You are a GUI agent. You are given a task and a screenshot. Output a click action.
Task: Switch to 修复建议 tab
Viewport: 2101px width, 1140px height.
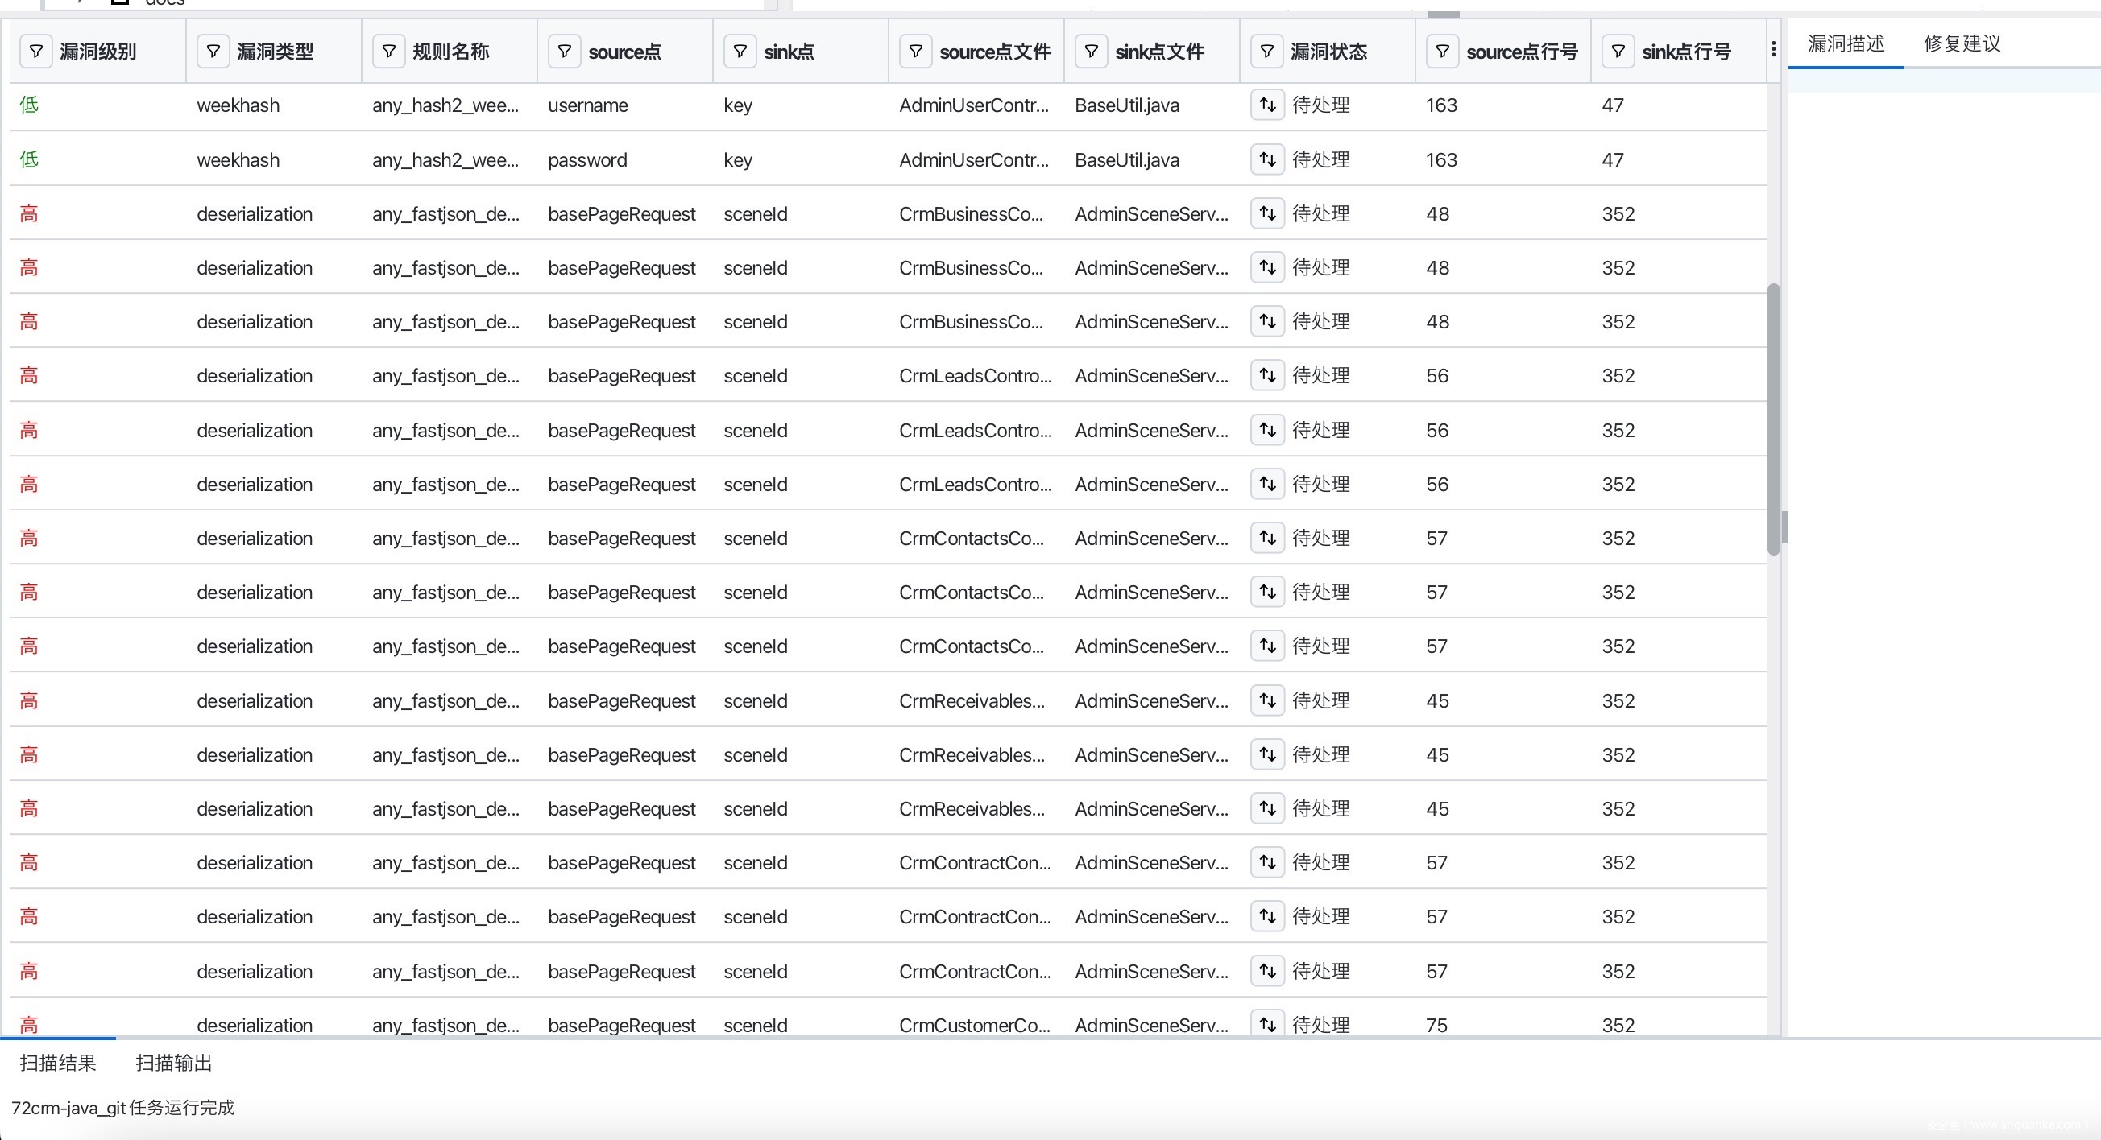click(x=1962, y=44)
